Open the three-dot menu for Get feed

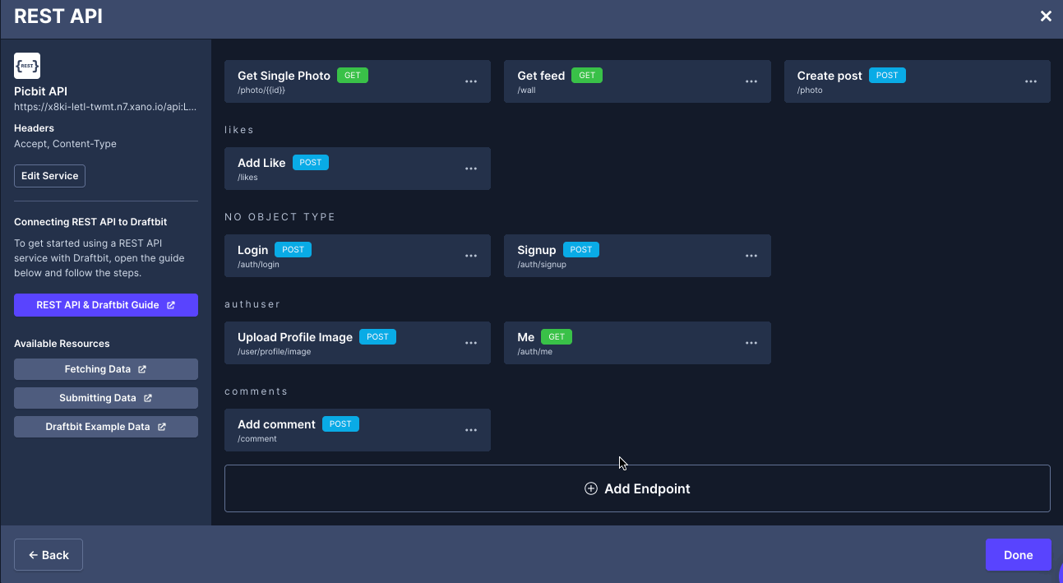[751, 81]
